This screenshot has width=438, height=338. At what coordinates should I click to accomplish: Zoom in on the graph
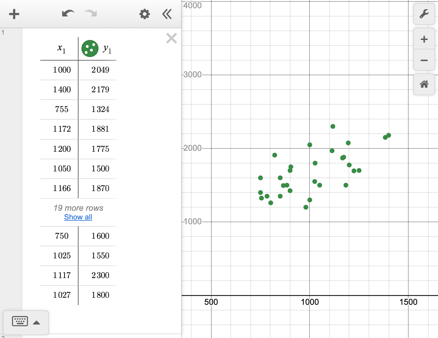click(x=424, y=39)
